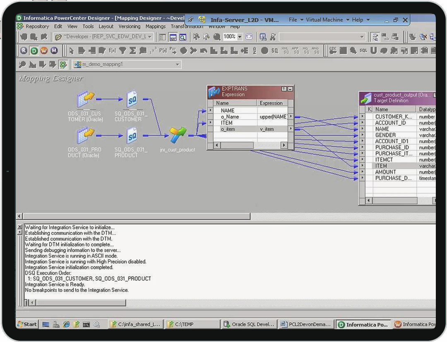The image size is (447, 342).
Task: Click the pin icon on the VM toolbar
Action: coord(190,20)
